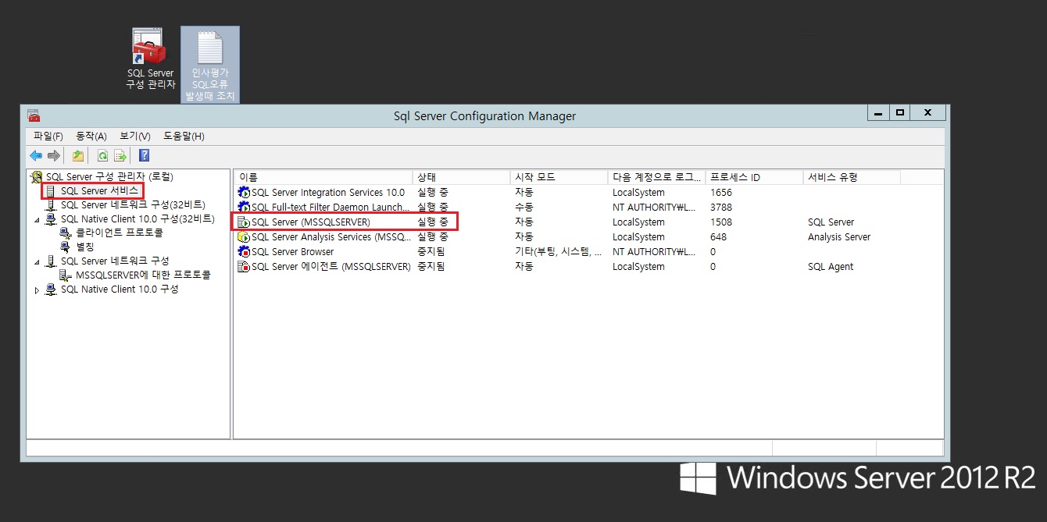Click the refresh toolbar icon
The width and height of the screenshot is (1047, 522).
point(103,155)
